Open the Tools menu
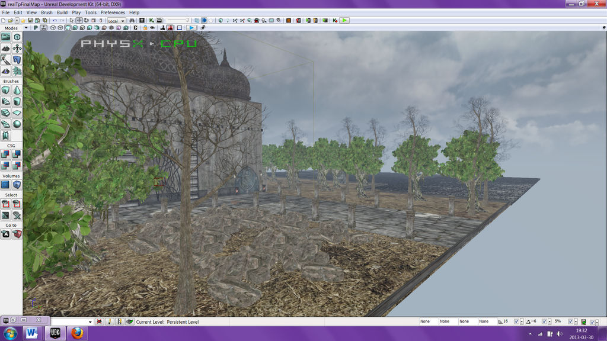The height and width of the screenshot is (341, 607). (91, 12)
